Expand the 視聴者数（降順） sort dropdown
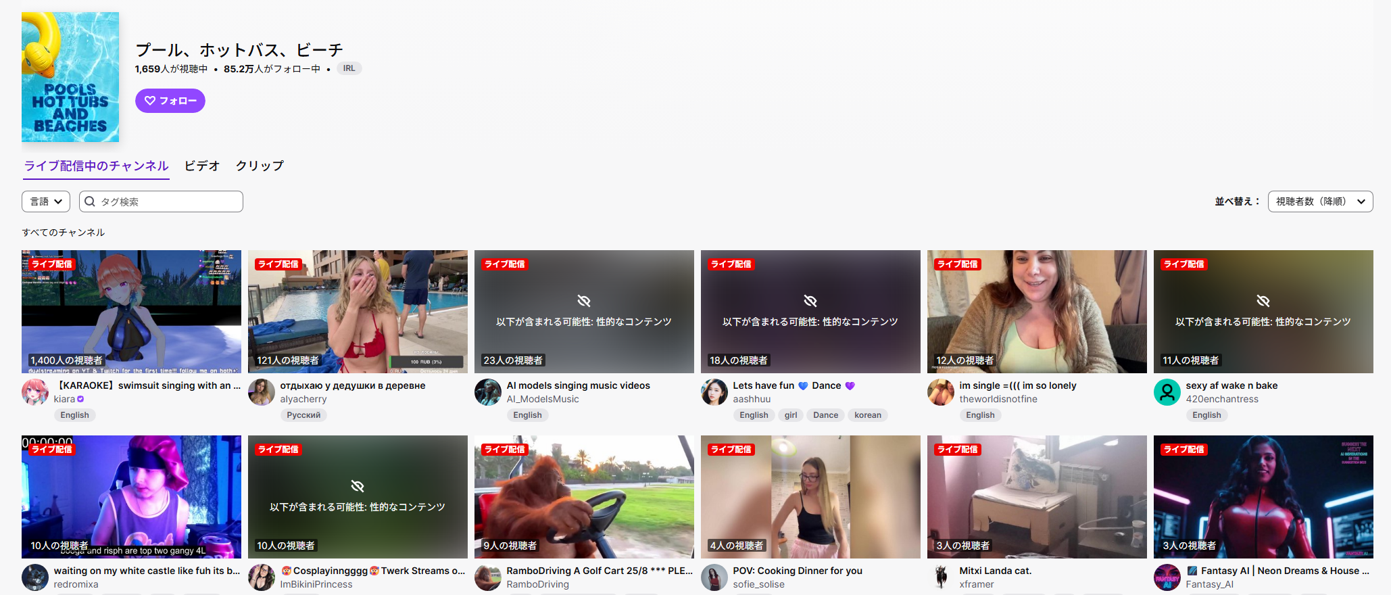Image resolution: width=1391 pixels, height=595 pixels. [1320, 201]
